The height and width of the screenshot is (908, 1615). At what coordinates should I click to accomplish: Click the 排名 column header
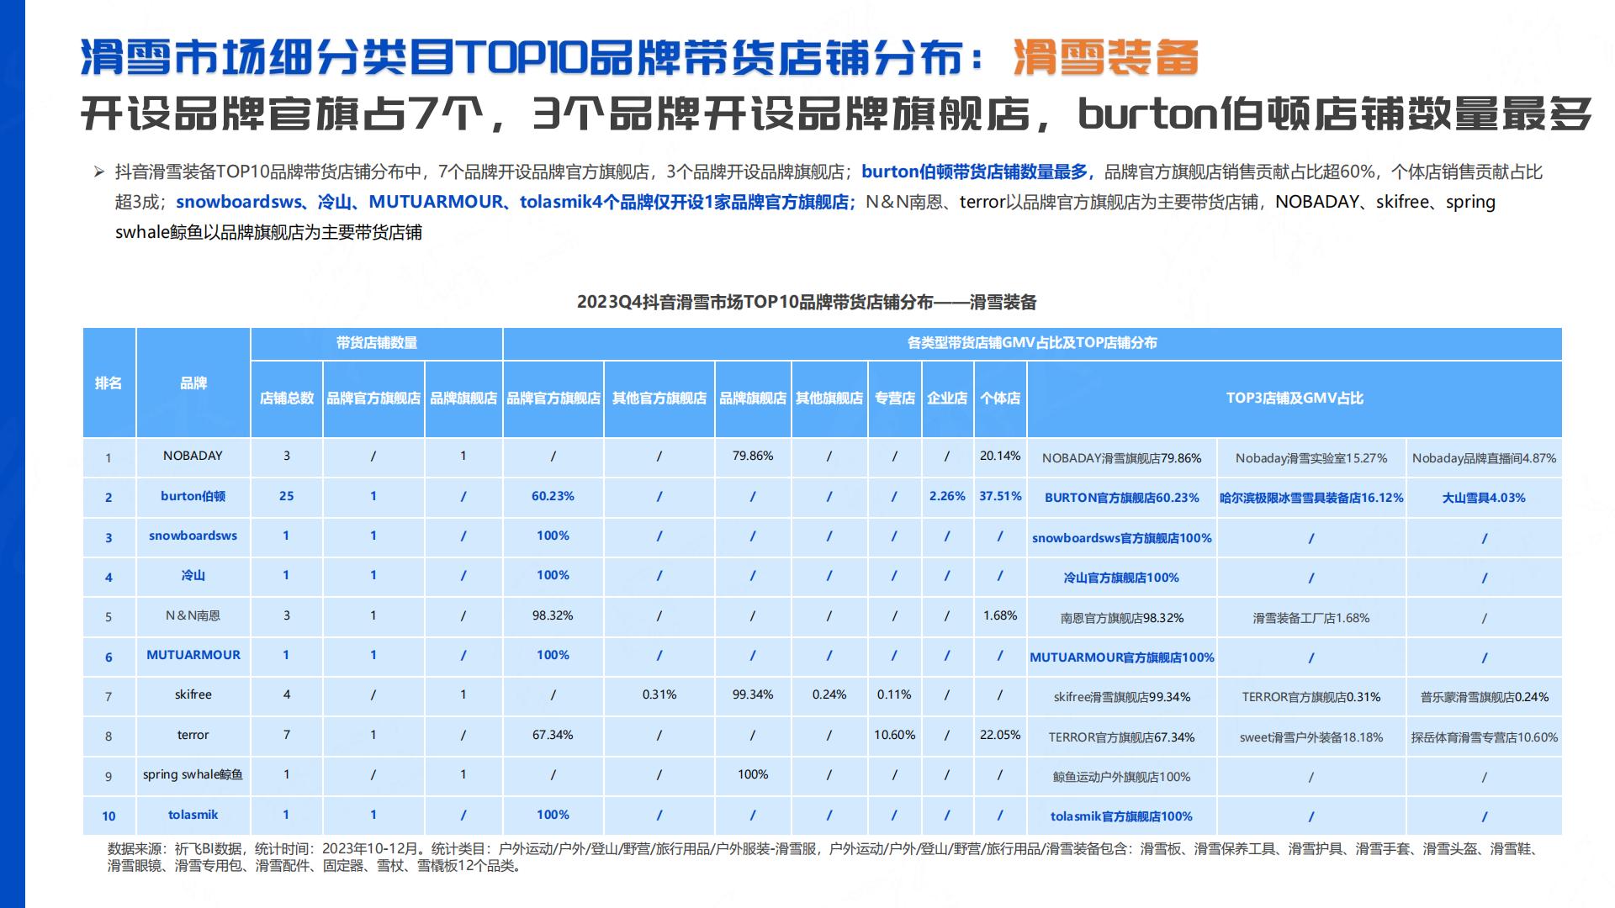(x=109, y=383)
